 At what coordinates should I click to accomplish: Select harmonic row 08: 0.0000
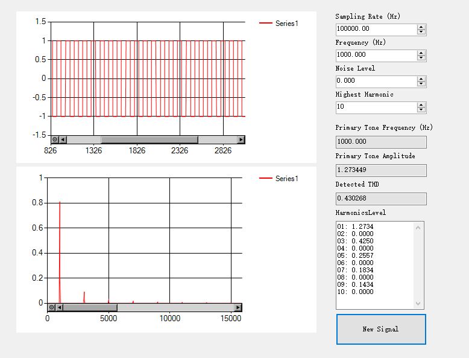point(355,277)
